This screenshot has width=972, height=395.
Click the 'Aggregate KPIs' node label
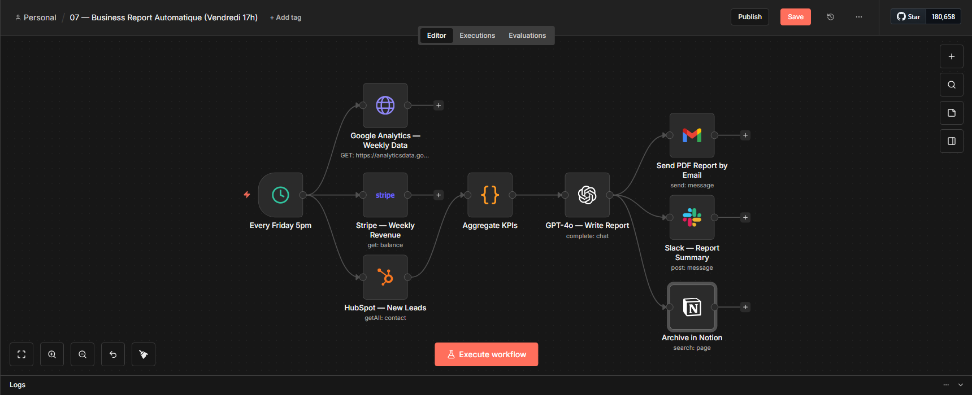coord(490,225)
